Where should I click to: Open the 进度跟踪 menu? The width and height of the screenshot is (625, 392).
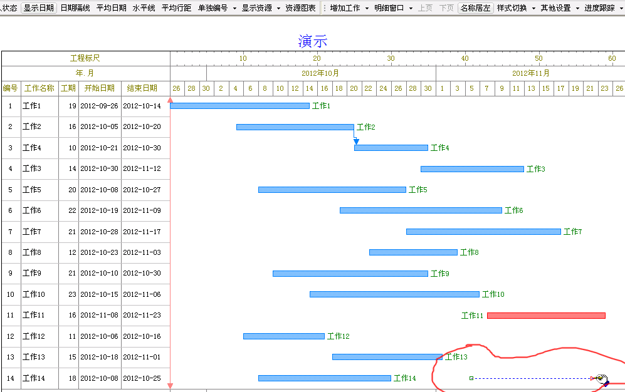602,8
